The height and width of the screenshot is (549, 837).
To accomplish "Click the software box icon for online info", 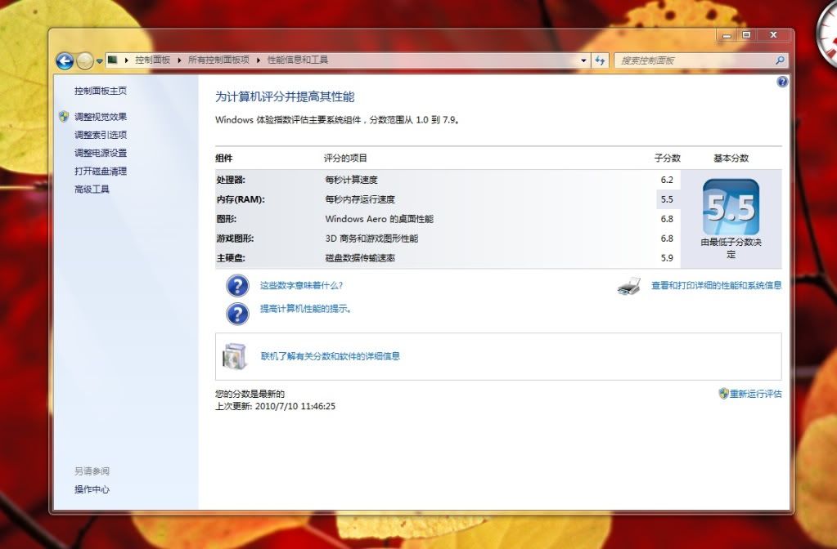I will (235, 356).
